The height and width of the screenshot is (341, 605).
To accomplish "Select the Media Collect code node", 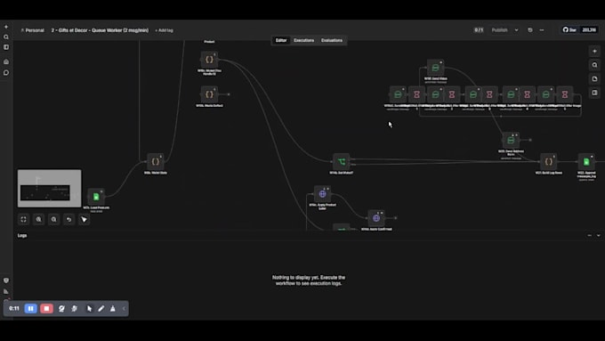I will pos(209,94).
